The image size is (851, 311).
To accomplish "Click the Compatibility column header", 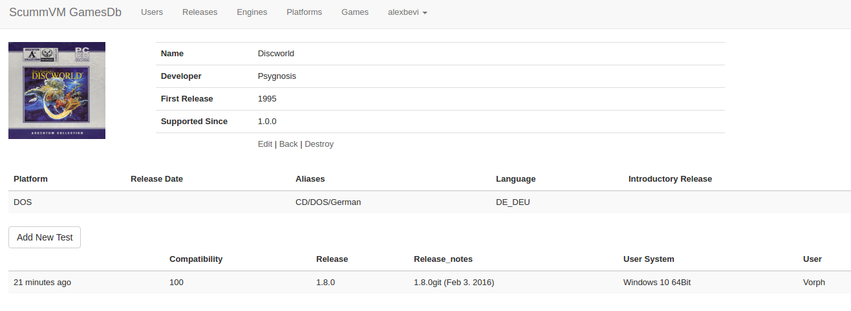I will pos(196,259).
